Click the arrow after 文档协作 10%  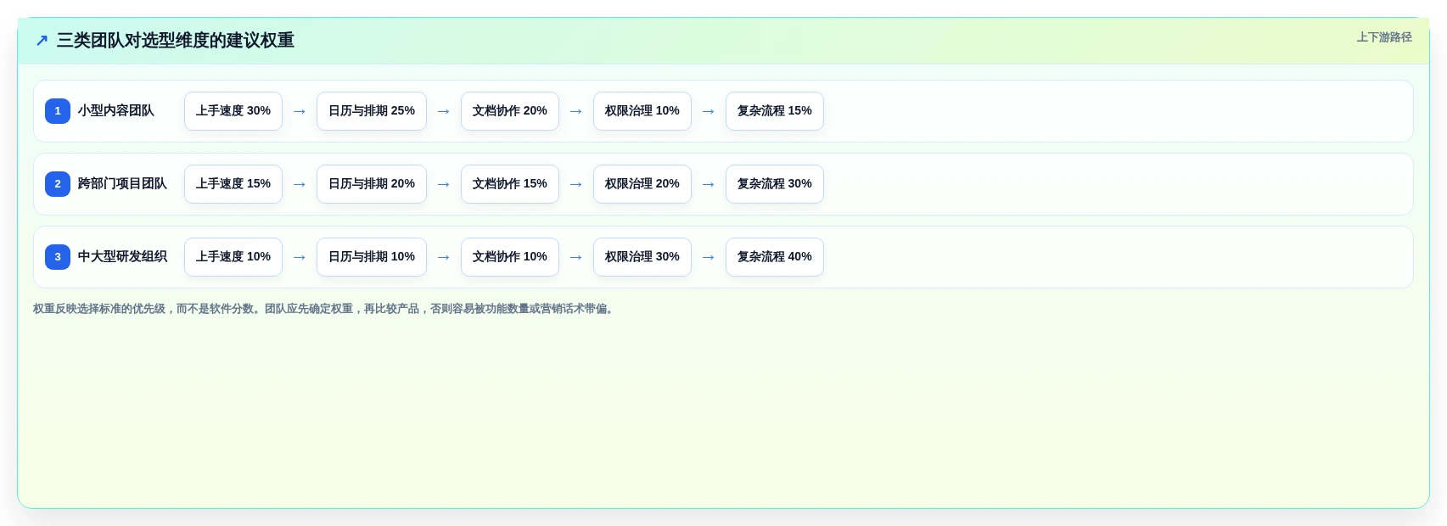pyautogui.click(x=576, y=257)
